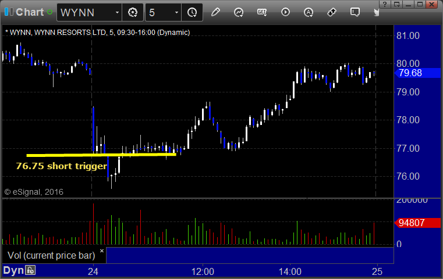Click the 94807 volume value marker
The image size is (443, 279).
pos(417,223)
